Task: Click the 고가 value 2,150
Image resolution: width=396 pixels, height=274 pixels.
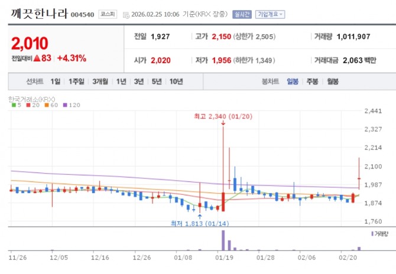Action: 222,37
